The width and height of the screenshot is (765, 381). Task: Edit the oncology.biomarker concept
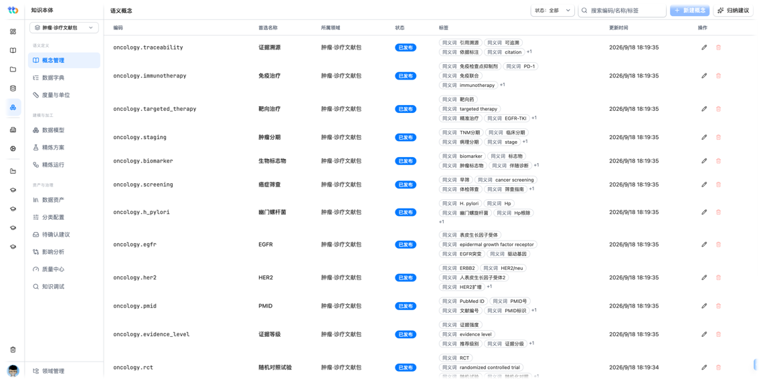coord(704,161)
